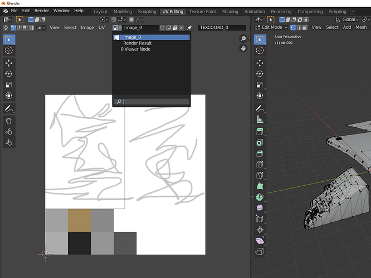This screenshot has width=371, height=278.
Task: Select the Transform tool in UV editor
Action: coord(9,96)
